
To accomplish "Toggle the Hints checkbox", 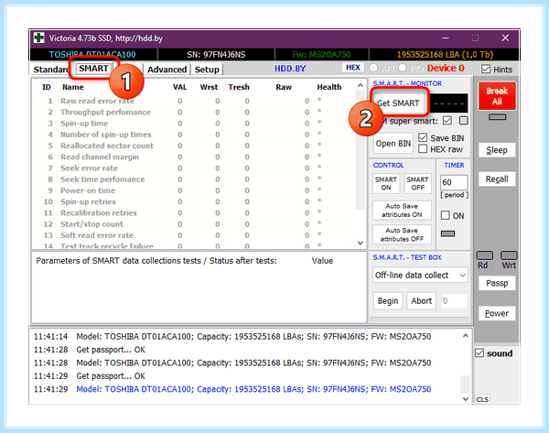I will (486, 69).
